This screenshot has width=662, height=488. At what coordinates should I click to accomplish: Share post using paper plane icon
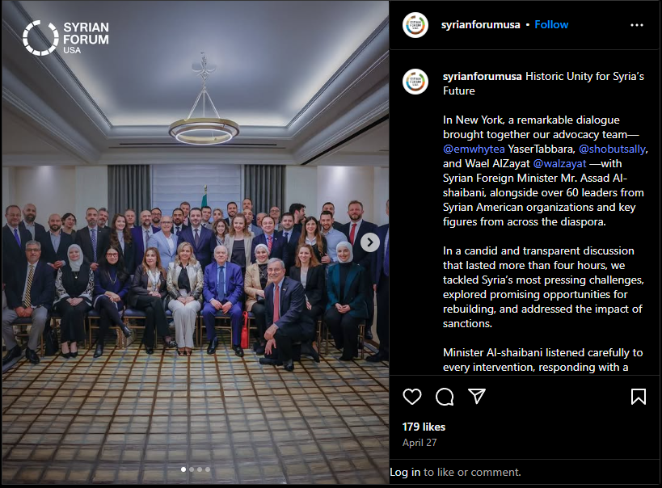tap(477, 397)
